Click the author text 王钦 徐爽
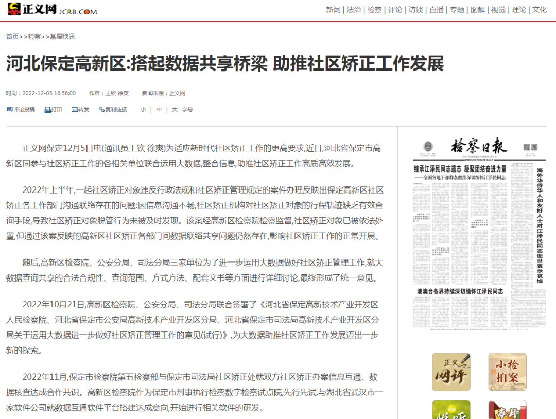Image resolution: width=556 pixels, height=419 pixels. [x=117, y=93]
